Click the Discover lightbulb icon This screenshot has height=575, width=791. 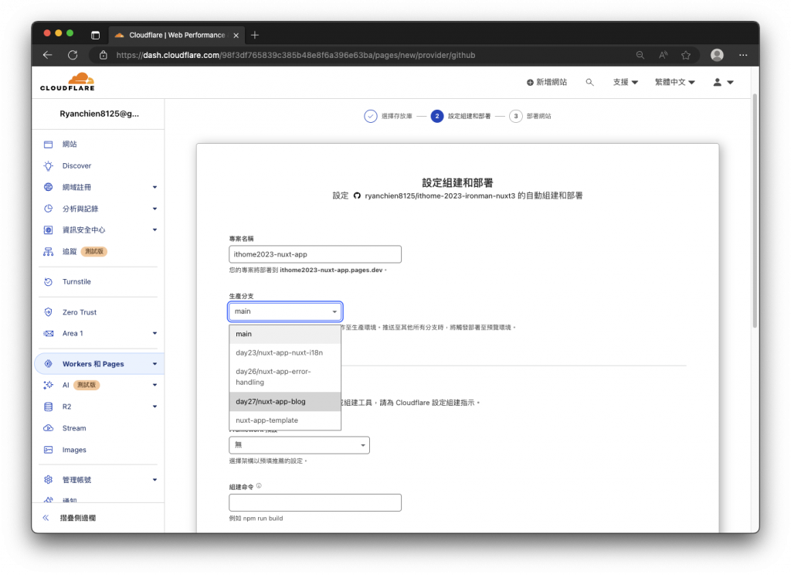point(48,165)
